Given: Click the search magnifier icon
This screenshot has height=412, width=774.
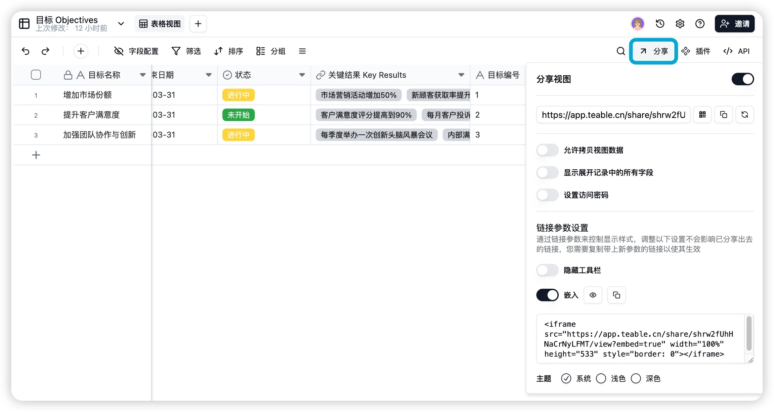Looking at the screenshot, I should 621,51.
